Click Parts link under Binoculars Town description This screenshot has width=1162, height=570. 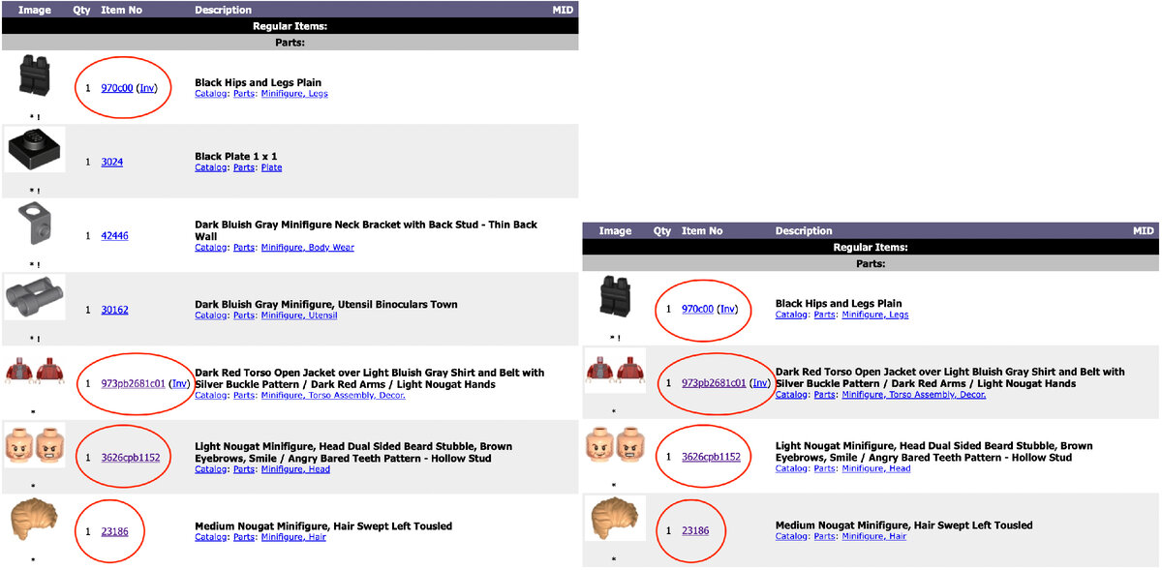click(x=244, y=315)
